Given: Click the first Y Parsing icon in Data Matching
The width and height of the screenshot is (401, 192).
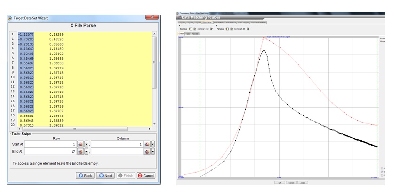Looking at the screenshot, I should click(x=227, y=29).
